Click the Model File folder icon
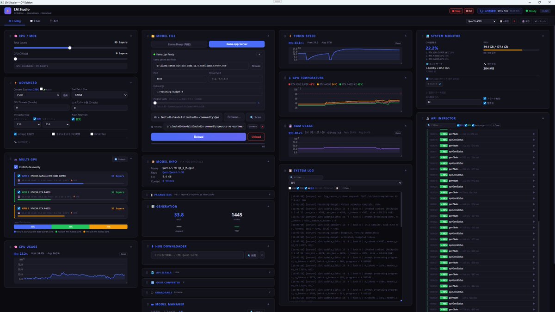The image size is (555, 312). (153, 36)
